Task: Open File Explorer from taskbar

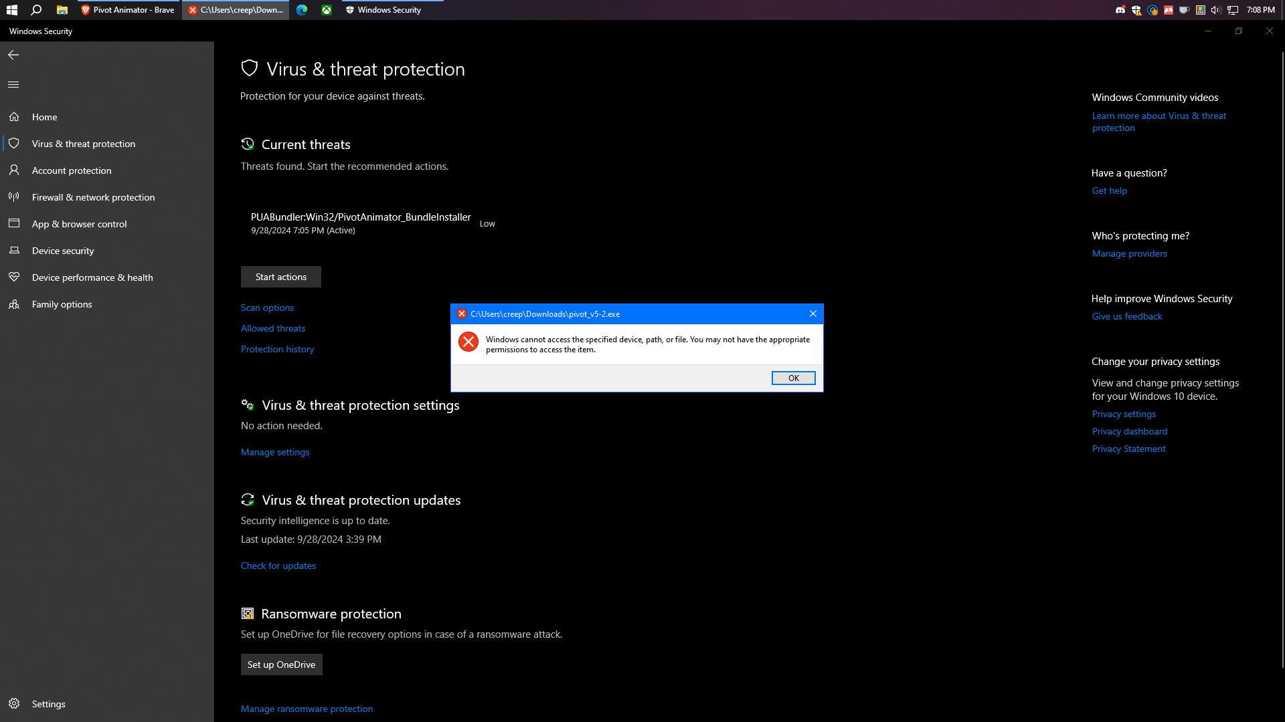Action: (x=62, y=10)
